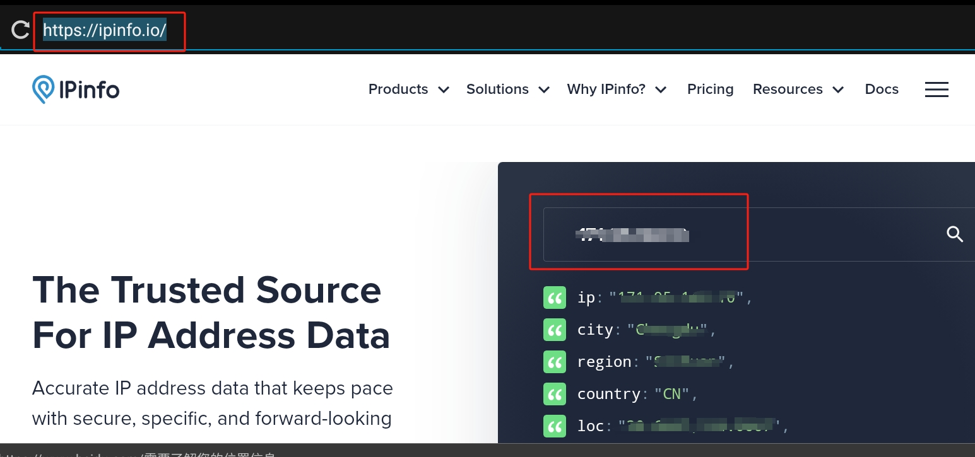Viewport: 975px width, 457px height.
Task: Expand the Products dropdown
Action: (408, 90)
